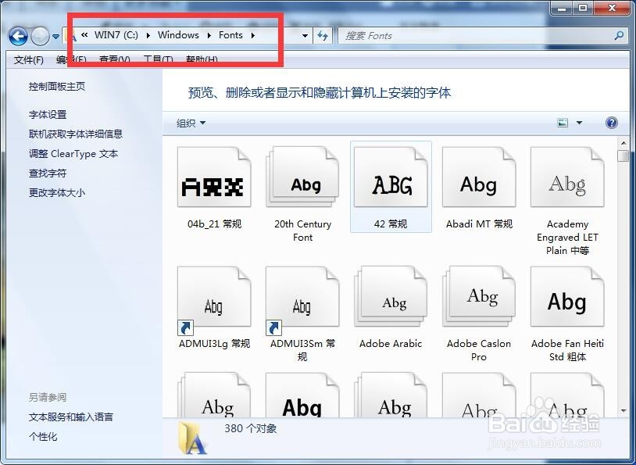This screenshot has height=465, width=636.
Task: Click 查找字符 sidebar link
Action: (x=48, y=173)
